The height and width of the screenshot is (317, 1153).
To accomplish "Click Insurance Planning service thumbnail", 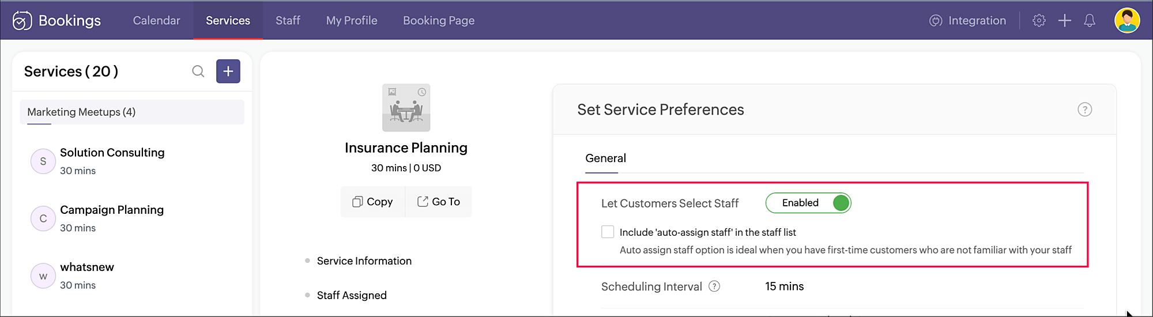I will tap(406, 108).
